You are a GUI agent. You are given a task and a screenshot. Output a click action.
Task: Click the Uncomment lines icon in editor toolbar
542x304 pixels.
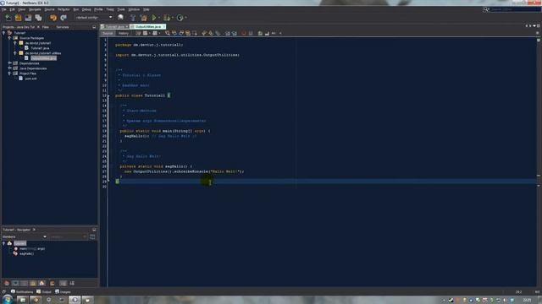click(267, 34)
